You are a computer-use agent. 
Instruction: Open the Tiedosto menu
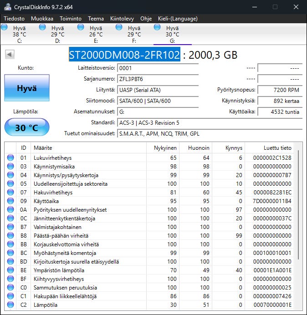click(x=14, y=19)
